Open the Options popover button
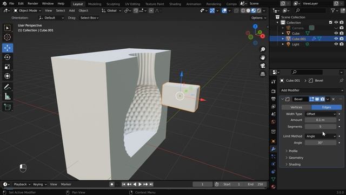346x195 pixels. [258, 18]
